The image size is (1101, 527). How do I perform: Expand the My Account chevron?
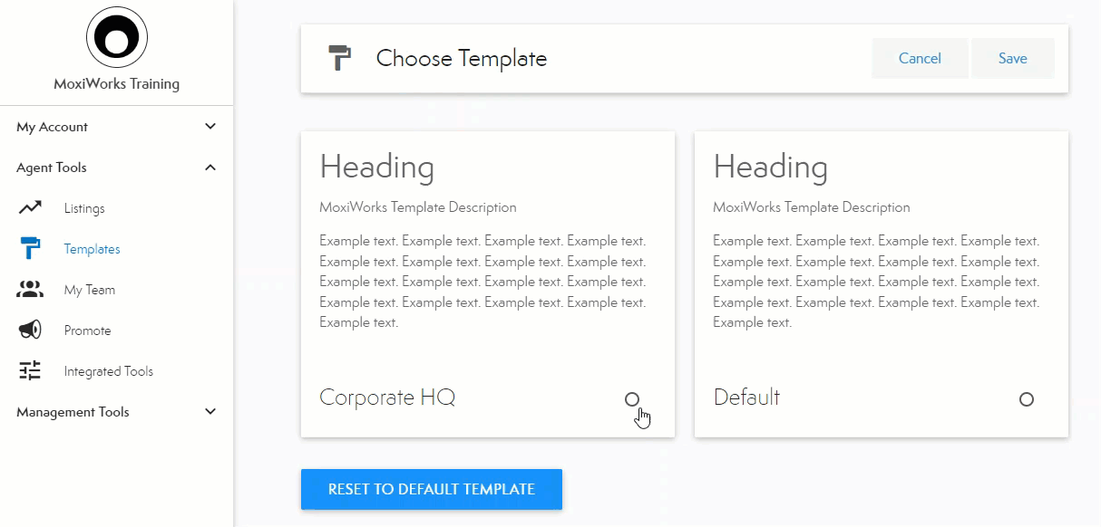[210, 127]
